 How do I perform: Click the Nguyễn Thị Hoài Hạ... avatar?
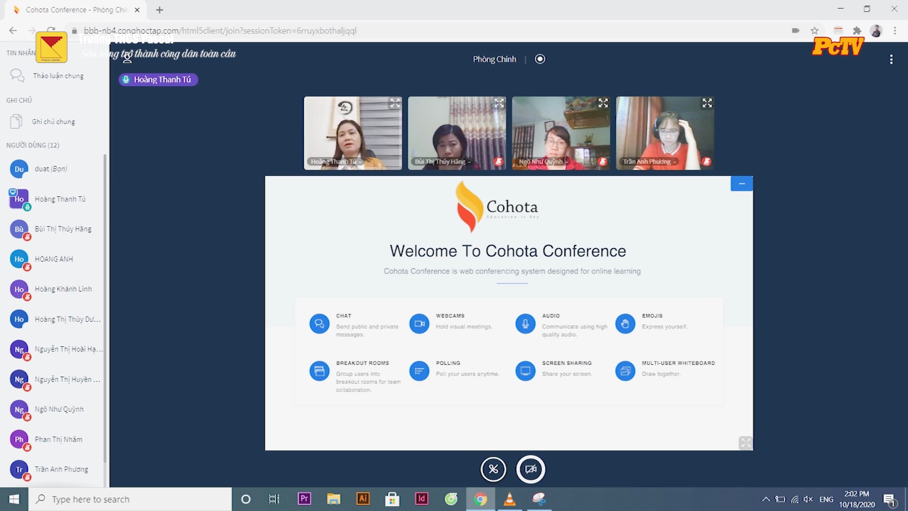[x=19, y=349]
